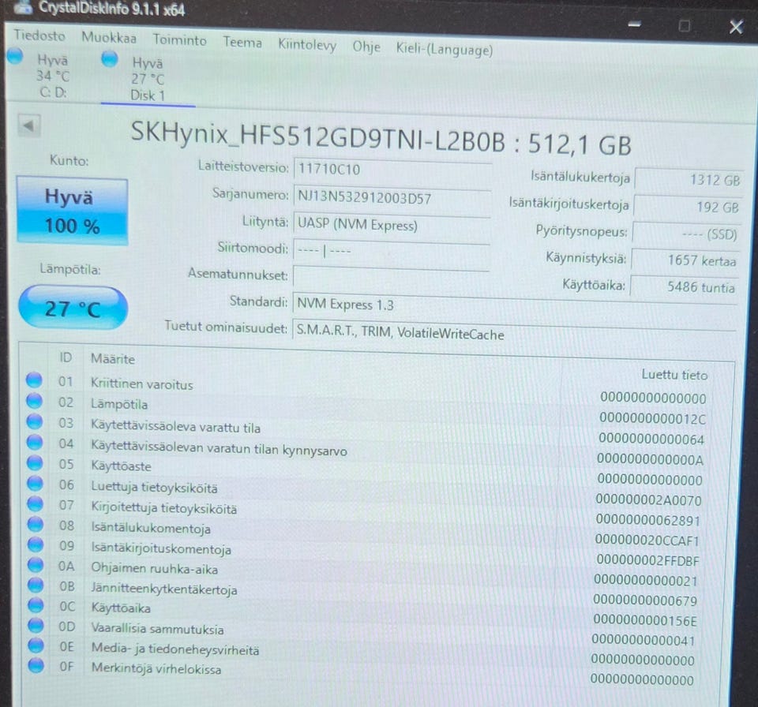Open the Muokkaa menu

click(x=109, y=37)
